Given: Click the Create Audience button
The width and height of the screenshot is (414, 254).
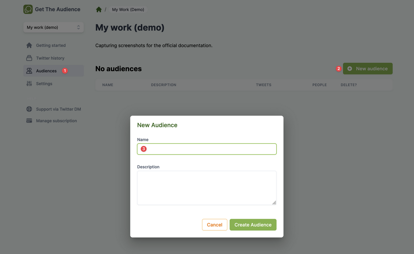Looking at the screenshot, I should 253,225.
